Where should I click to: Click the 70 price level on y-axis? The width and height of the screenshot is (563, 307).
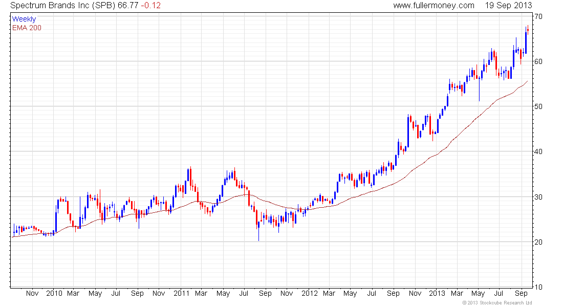[x=538, y=16]
